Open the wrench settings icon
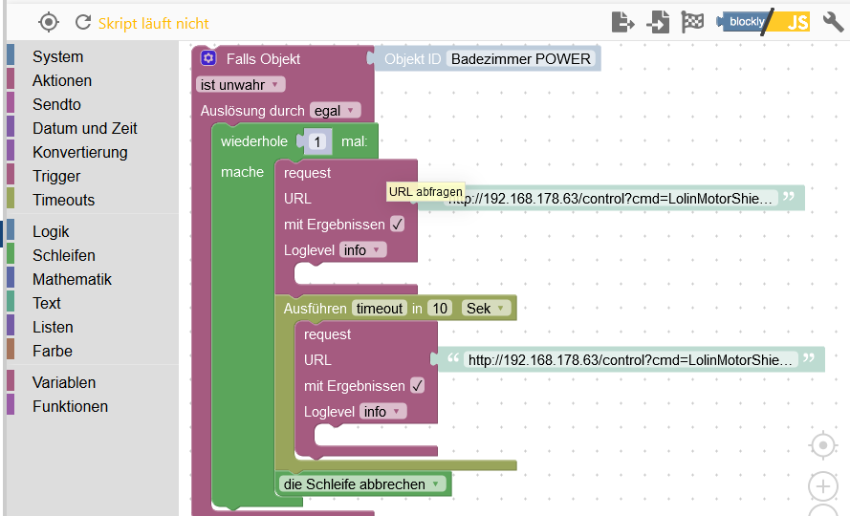The image size is (850, 516). coord(833,22)
